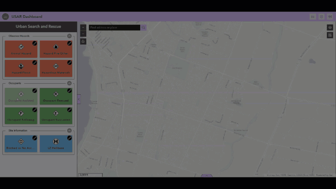
Task: Click the Site Information section label
Action: click(18, 130)
